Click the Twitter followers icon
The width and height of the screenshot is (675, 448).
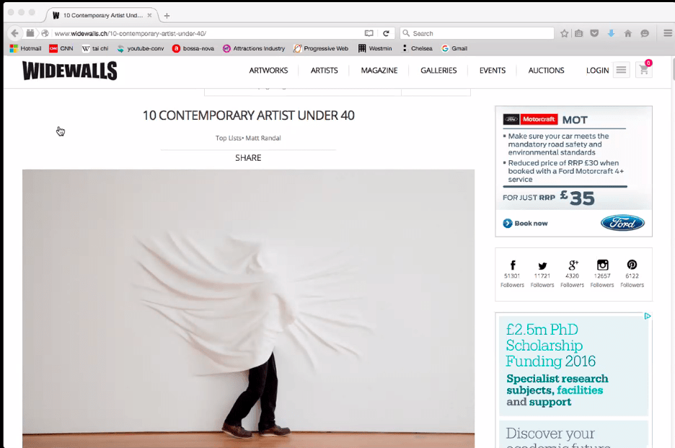(x=542, y=265)
